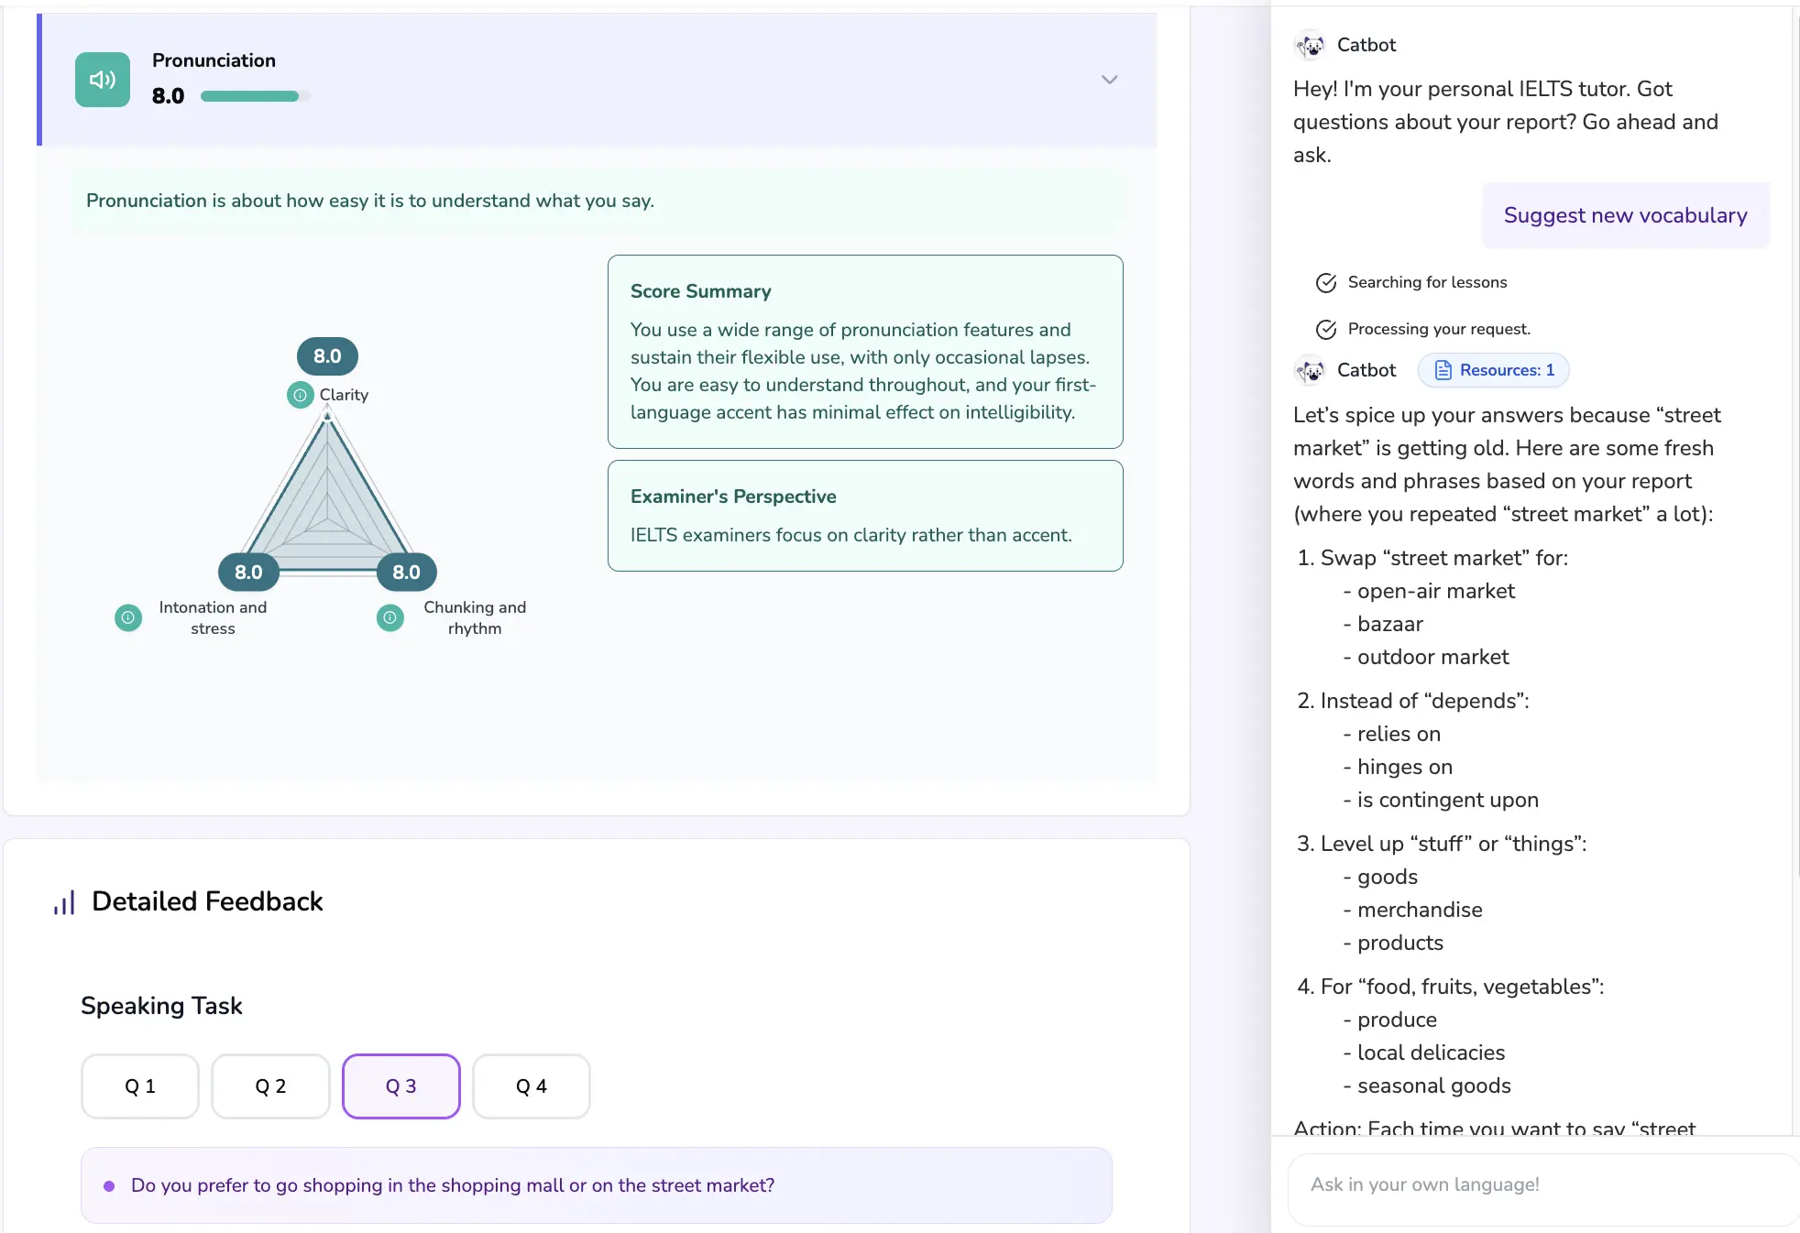Click the info icon near Chunking and rhythm
Screen dimensions: 1800x1233
390,618
